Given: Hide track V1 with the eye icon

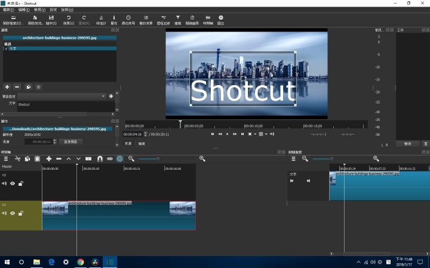Looking at the screenshot, I should click(13, 213).
